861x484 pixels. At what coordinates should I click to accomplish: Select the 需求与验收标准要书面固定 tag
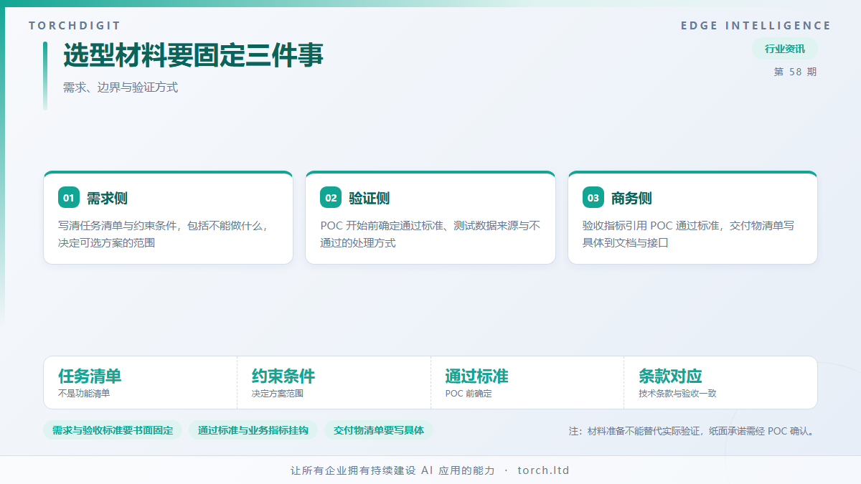tap(113, 430)
